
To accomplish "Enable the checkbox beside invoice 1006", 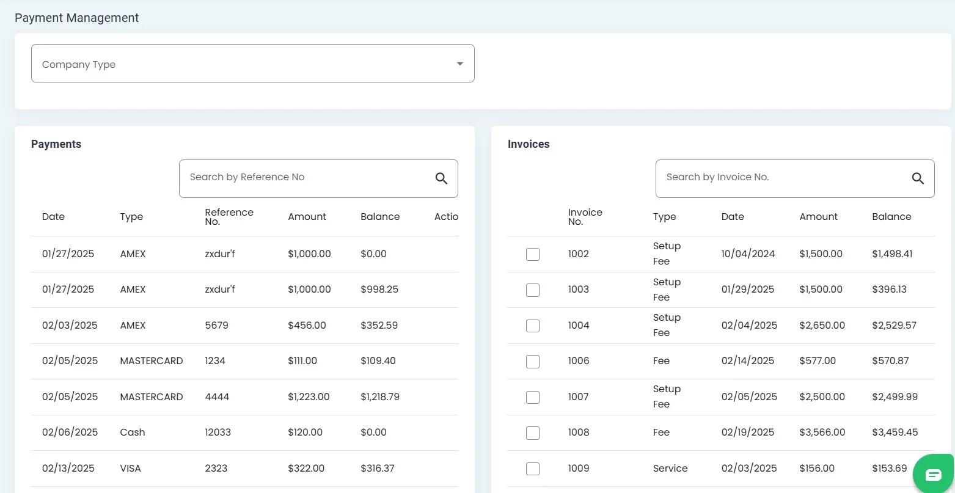I will click(x=533, y=361).
